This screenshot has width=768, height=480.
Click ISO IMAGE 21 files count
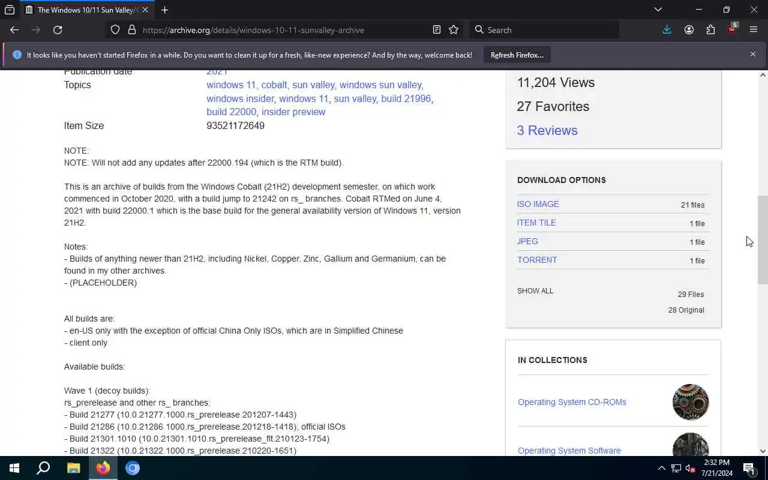click(x=692, y=205)
